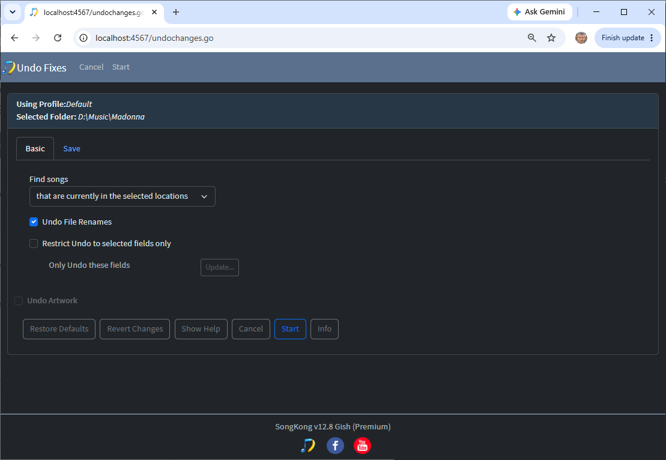Open the Facebook footer icon
The width and height of the screenshot is (666, 460).
tap(335, 446)
